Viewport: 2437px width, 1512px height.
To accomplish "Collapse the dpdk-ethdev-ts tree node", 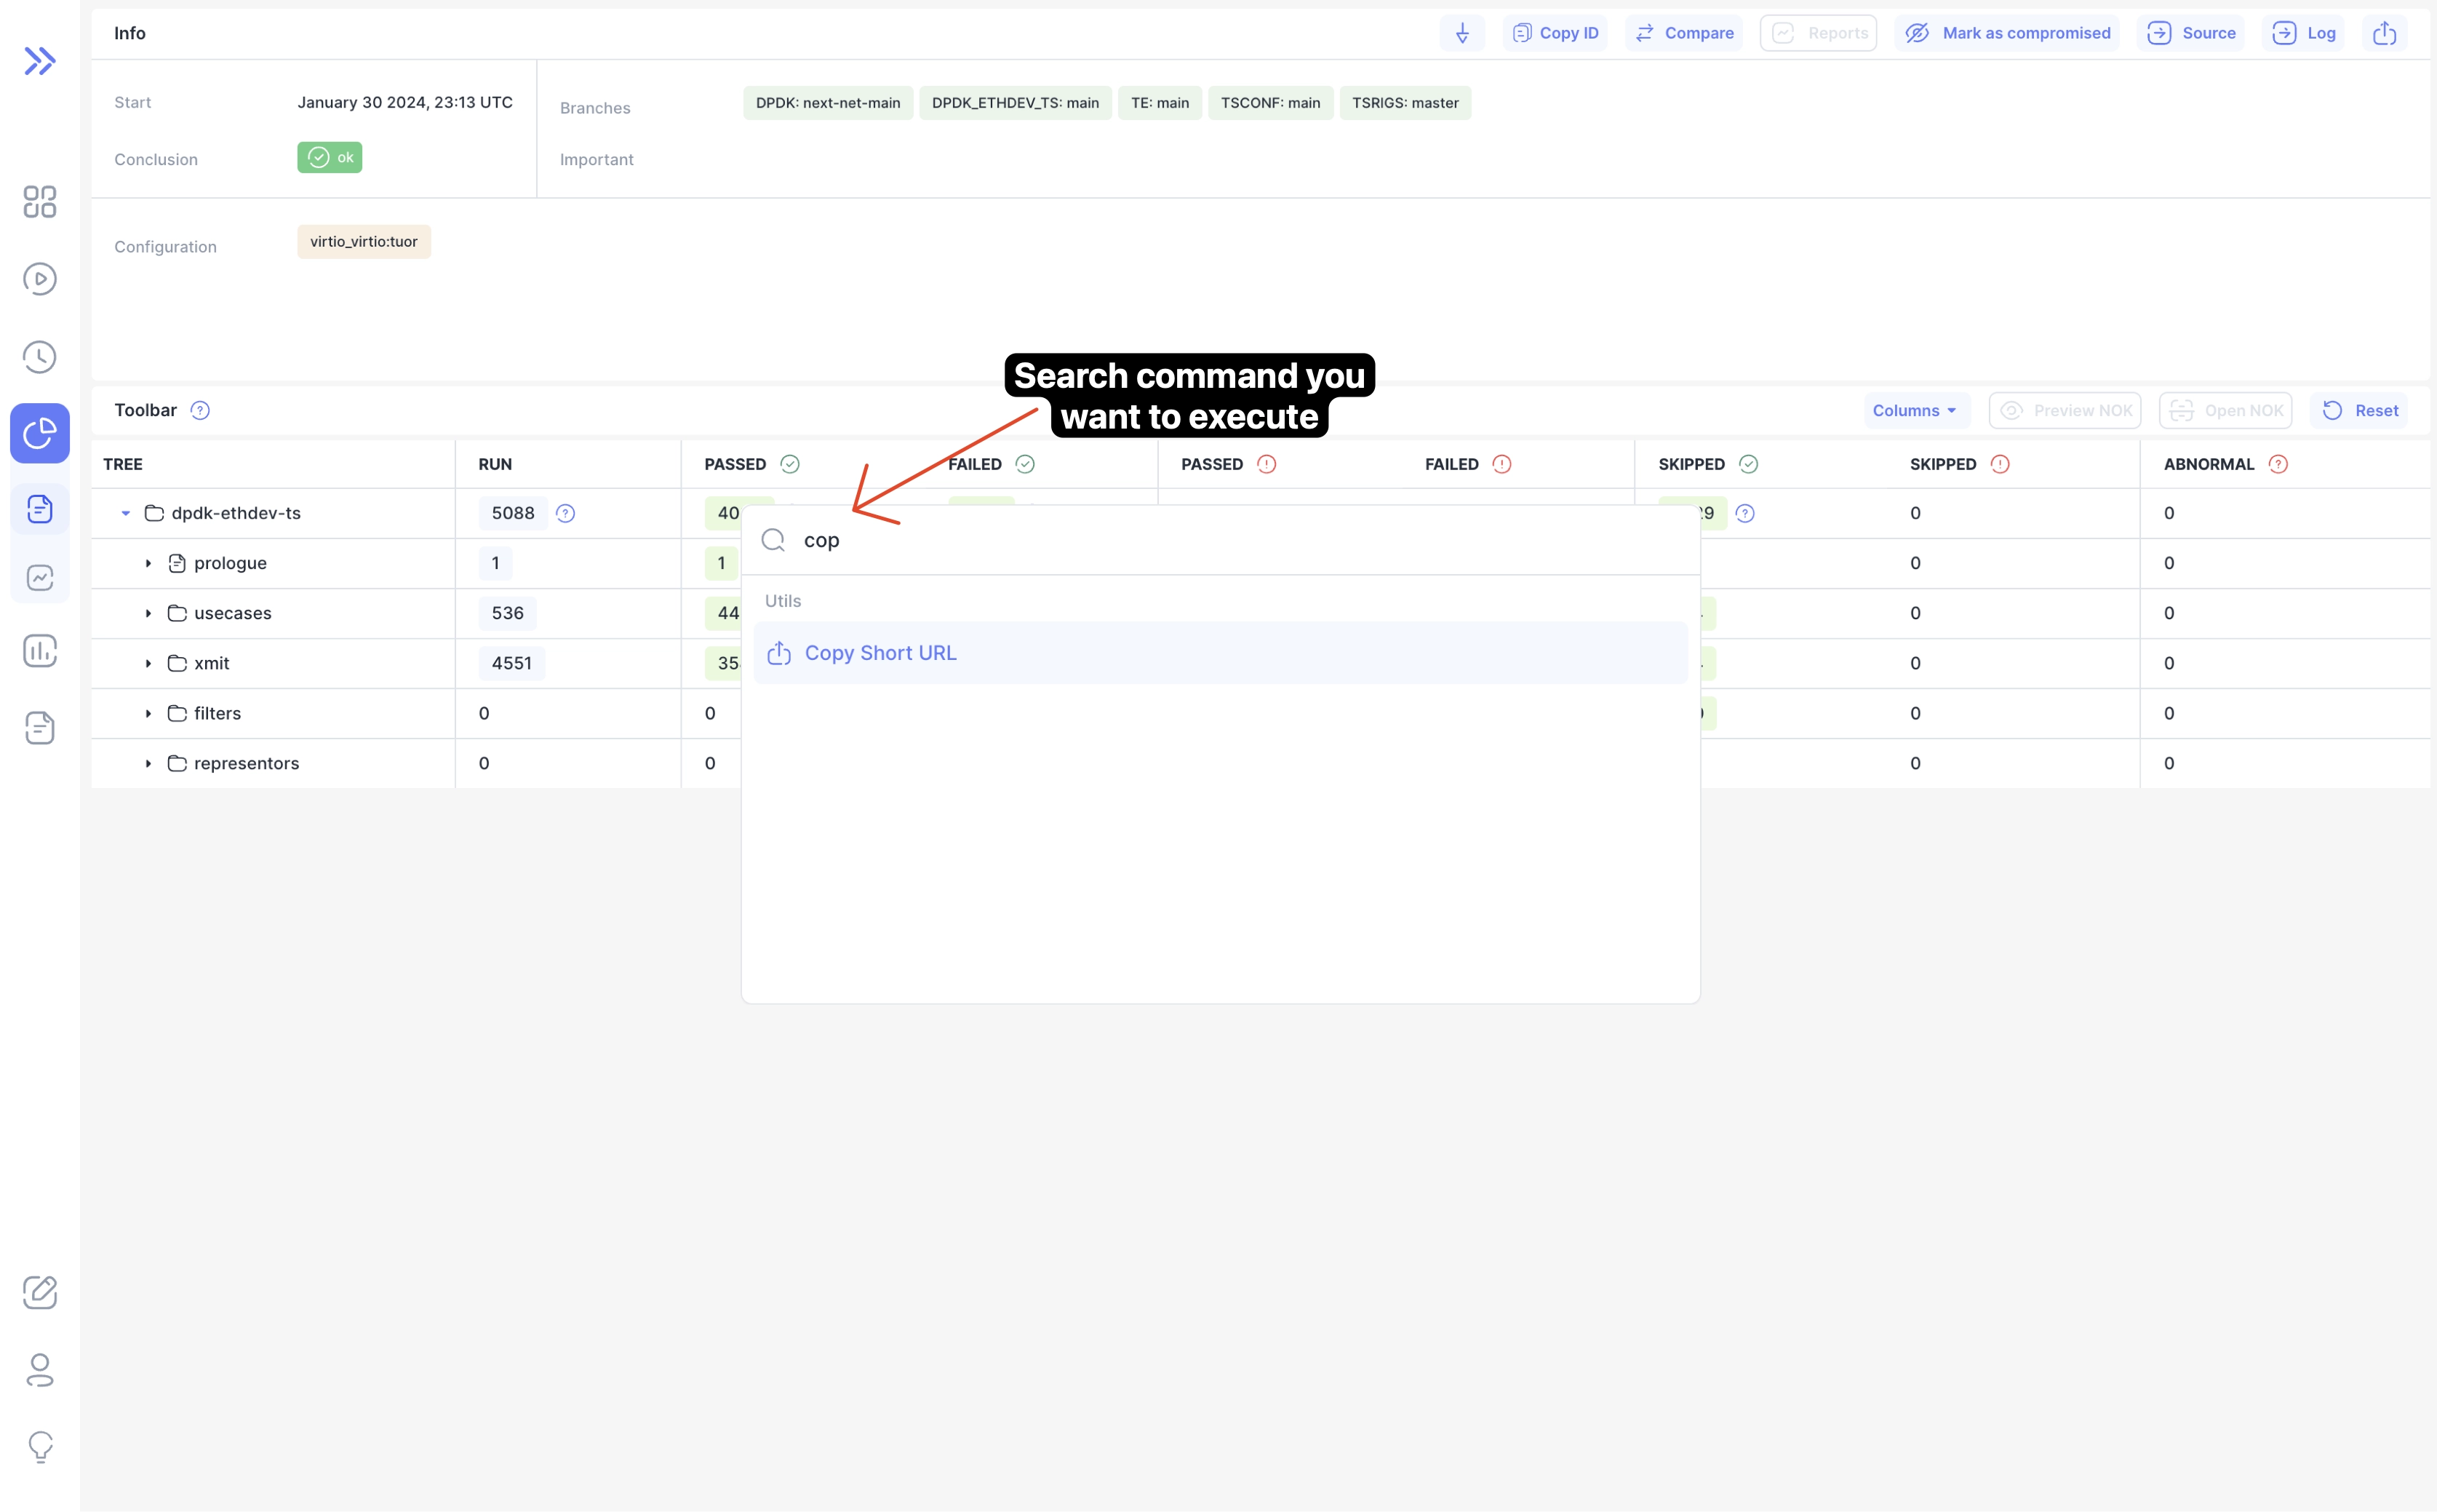I will point(126,513).
